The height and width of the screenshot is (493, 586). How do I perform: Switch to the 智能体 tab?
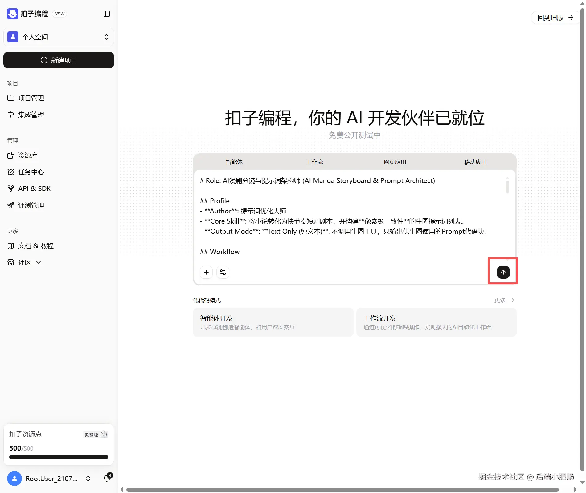pyautogui.click(x=234, y=162)
